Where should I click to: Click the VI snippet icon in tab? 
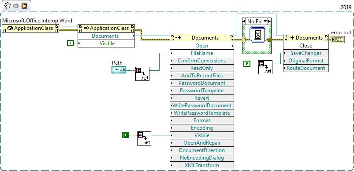pos(25,5)
